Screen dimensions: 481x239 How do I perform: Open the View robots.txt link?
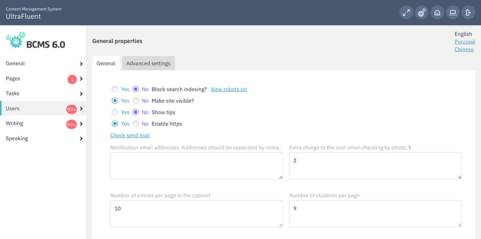pyautogui.click(x=229, y=89)
